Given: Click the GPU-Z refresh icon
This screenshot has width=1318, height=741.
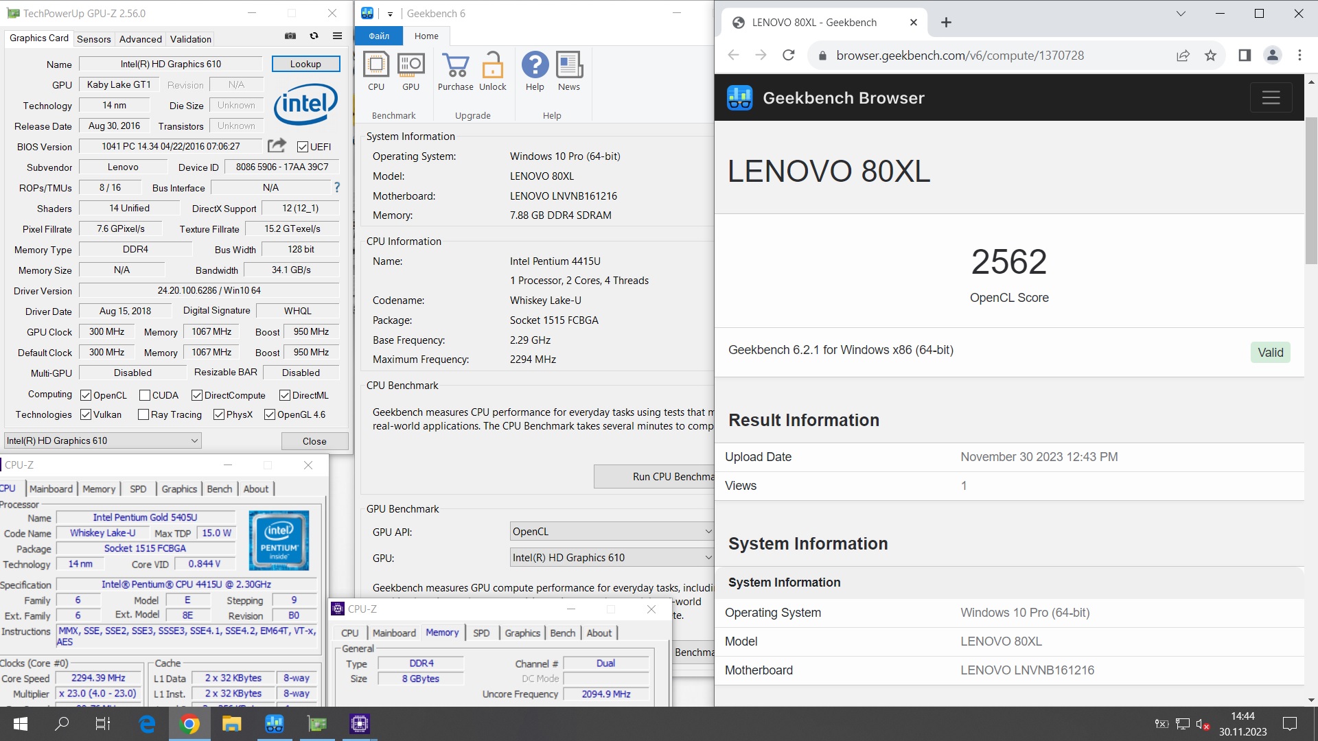Looking at the screenshot, I should click(314, 36).
